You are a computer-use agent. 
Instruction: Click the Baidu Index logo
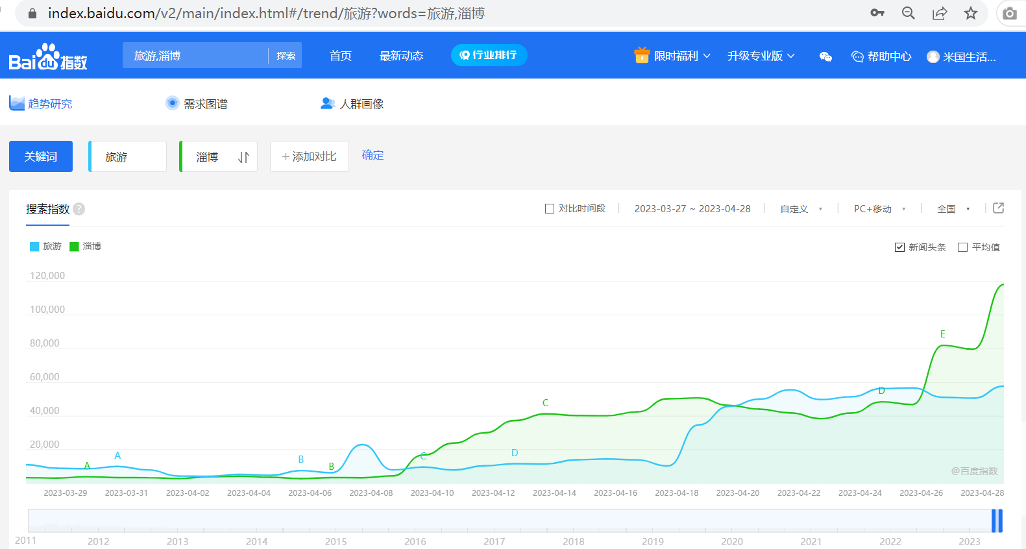click(x=48, y=57)
